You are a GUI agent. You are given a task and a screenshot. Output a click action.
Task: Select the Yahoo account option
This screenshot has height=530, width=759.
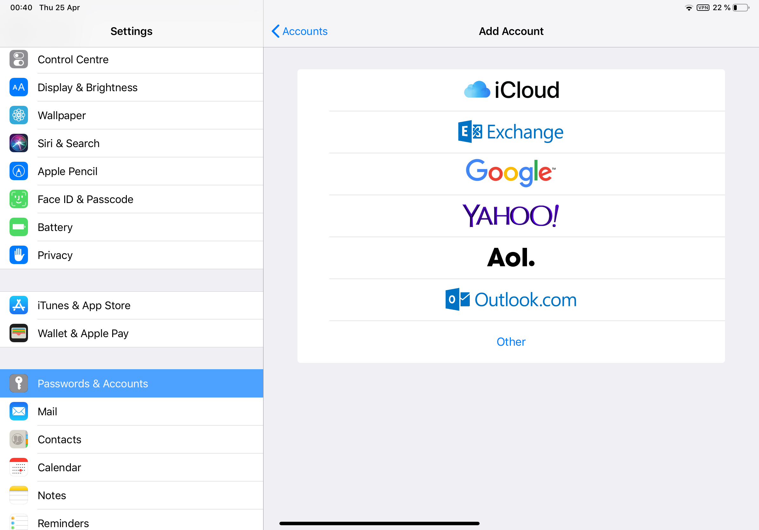(511, 216)
